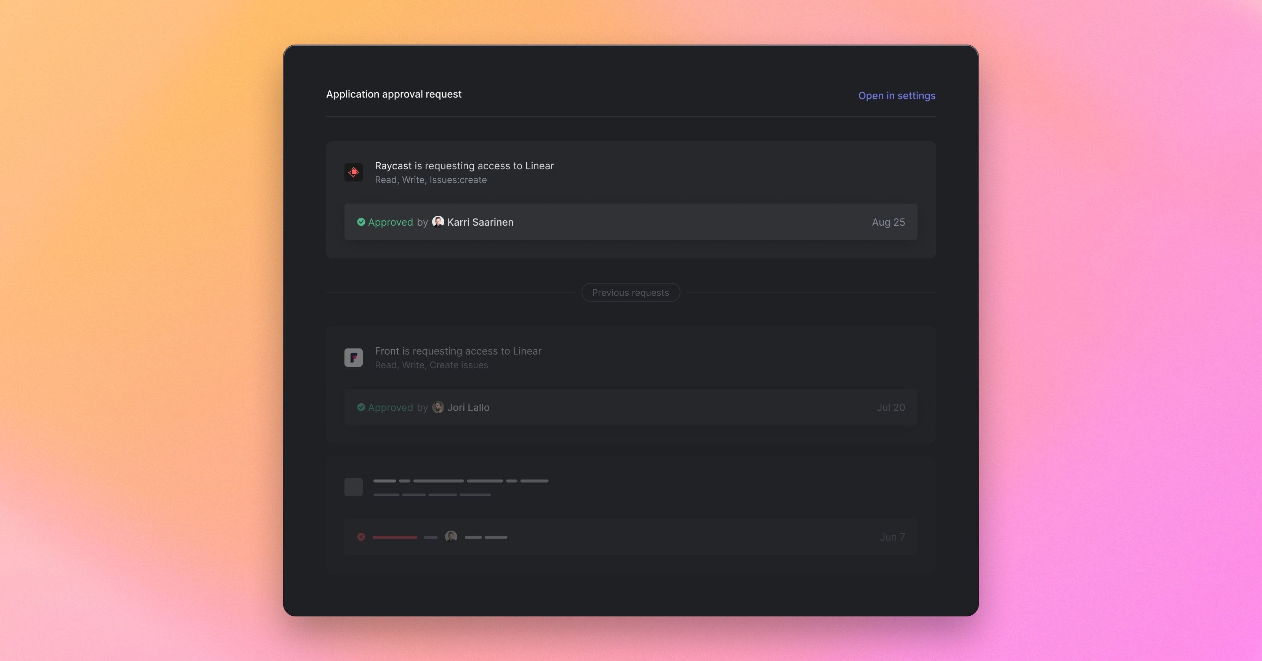
Task: Click the Previous requests pill
Action: click(631, 292)
